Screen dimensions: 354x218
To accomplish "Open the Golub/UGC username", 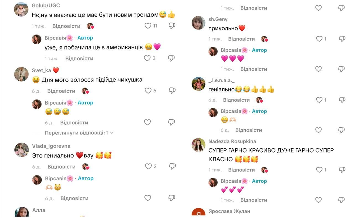I will [x=46, y=6].
